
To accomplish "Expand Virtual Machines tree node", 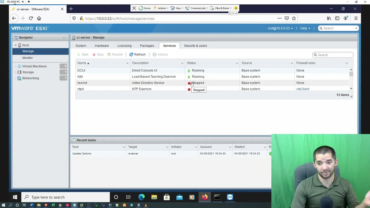I will 16,66.
